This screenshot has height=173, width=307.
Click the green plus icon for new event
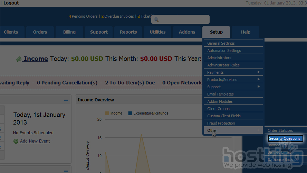coord(16,141)
